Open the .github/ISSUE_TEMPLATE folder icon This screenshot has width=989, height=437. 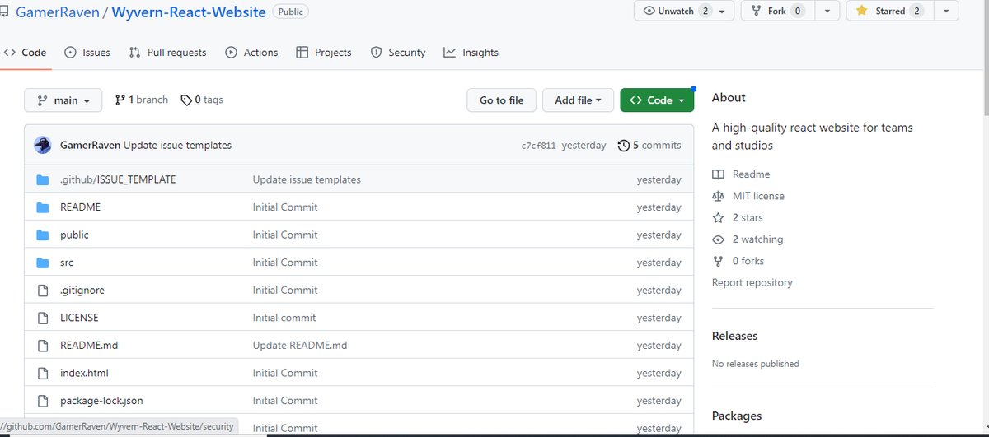point(43,179)
